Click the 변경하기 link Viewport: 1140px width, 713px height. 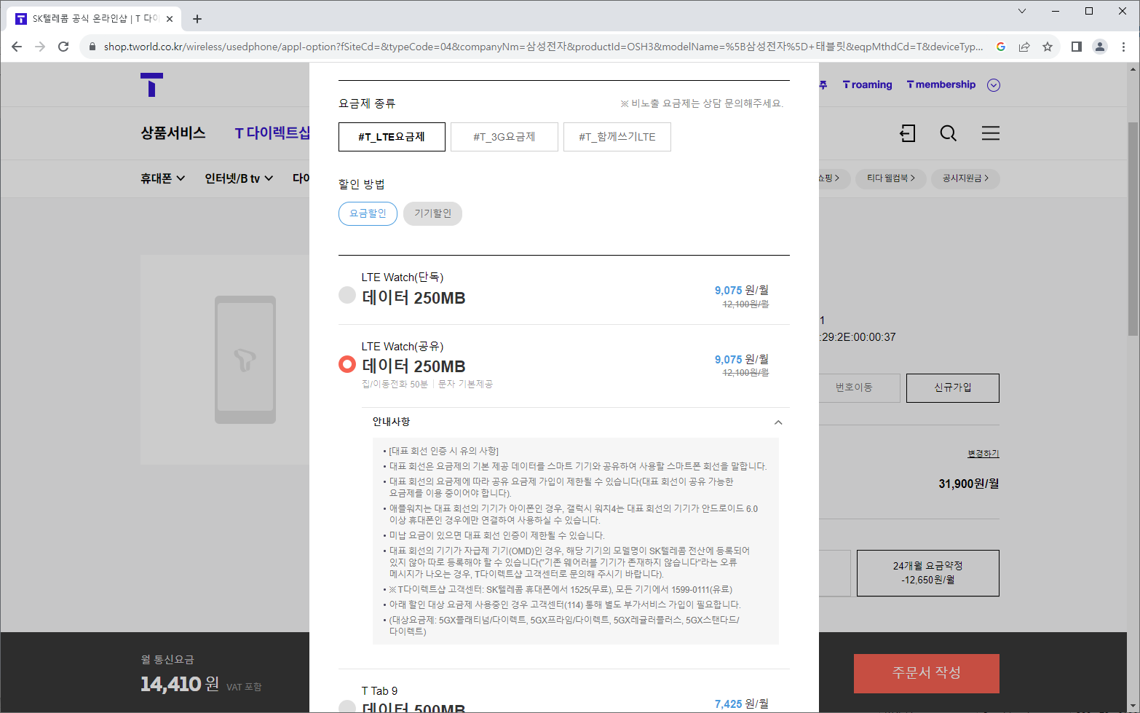tap(983, 454)
